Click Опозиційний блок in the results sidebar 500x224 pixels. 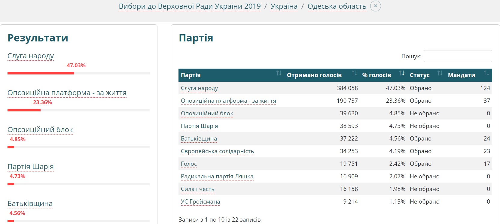tap(40, 130)
